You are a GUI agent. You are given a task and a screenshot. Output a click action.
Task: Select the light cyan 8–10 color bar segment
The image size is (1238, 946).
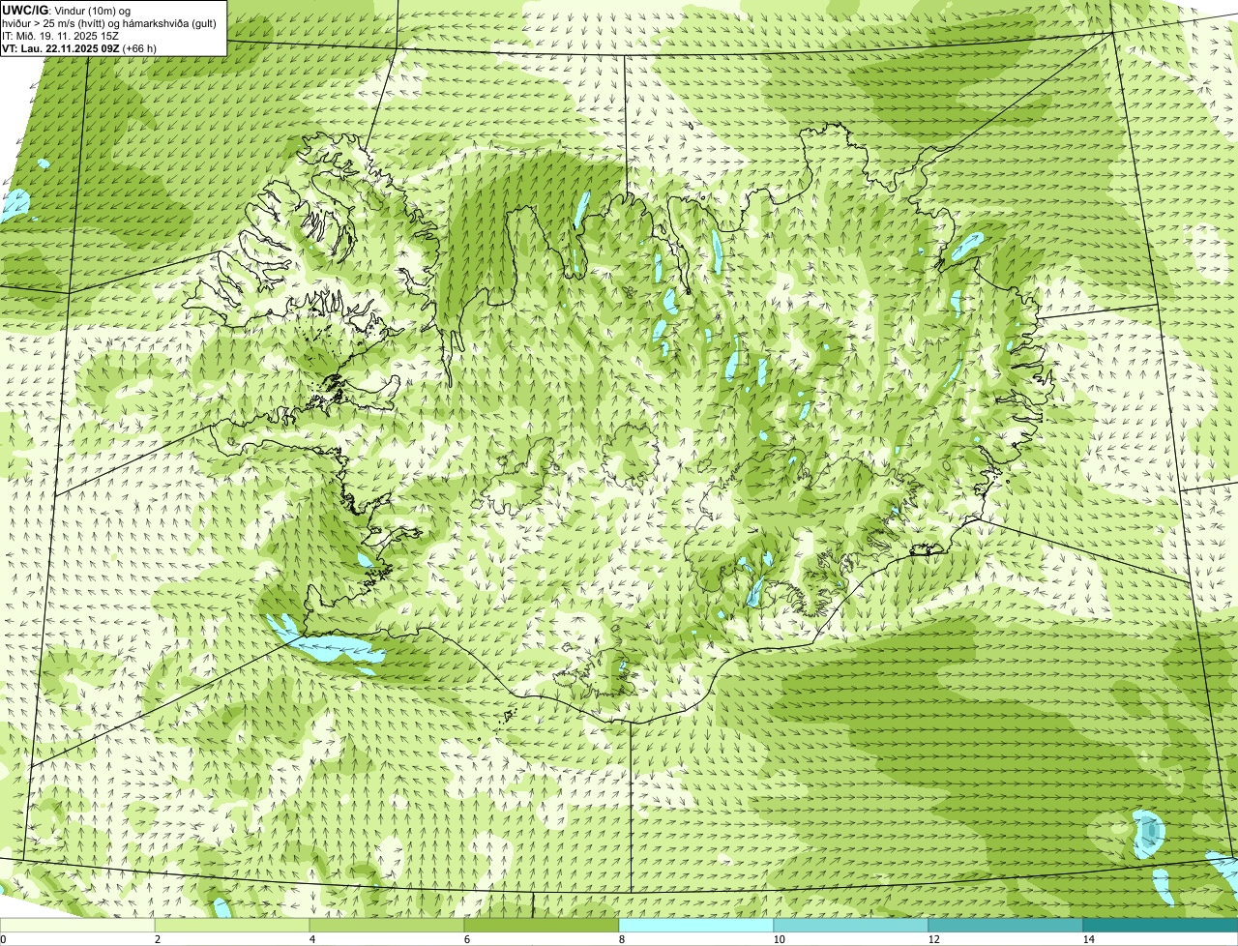coord(696,925)
